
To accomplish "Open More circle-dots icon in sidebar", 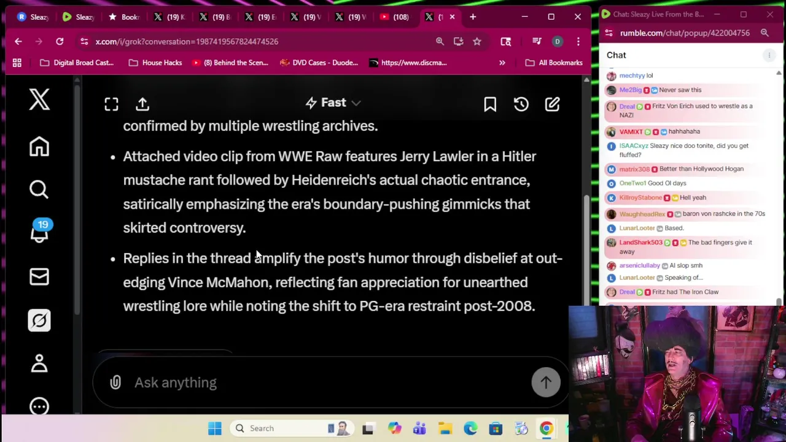I will [x=39, y=406].
